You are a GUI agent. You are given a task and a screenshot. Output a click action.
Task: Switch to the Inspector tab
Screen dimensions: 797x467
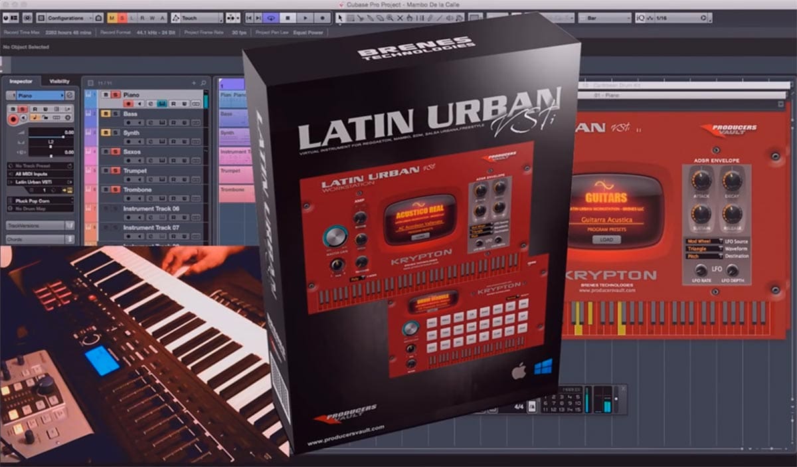pos(21,81)
